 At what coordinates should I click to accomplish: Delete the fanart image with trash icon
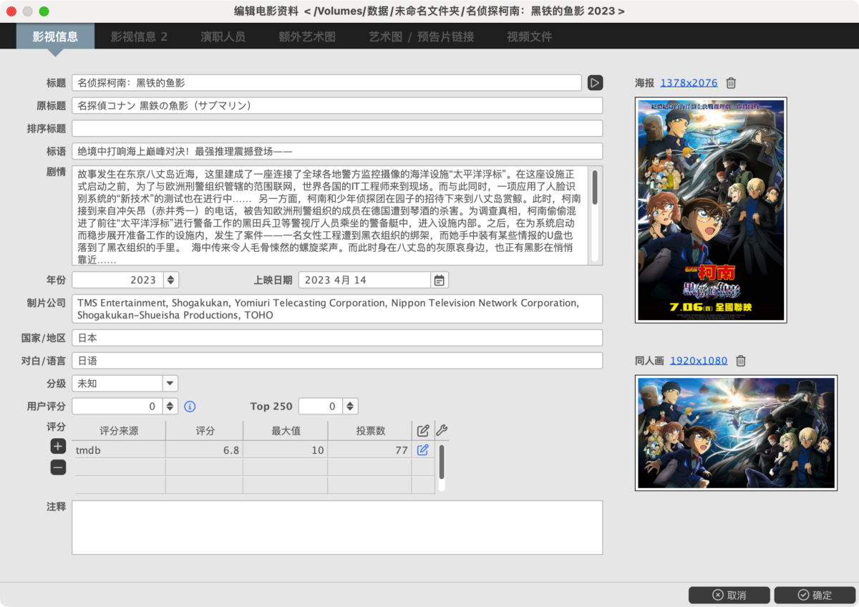pyautogui.click(x=741, y=361)
